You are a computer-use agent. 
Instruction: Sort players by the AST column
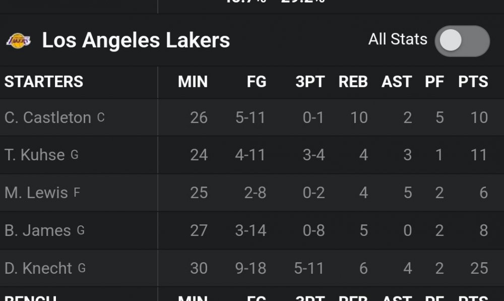(x=397, y=82)
